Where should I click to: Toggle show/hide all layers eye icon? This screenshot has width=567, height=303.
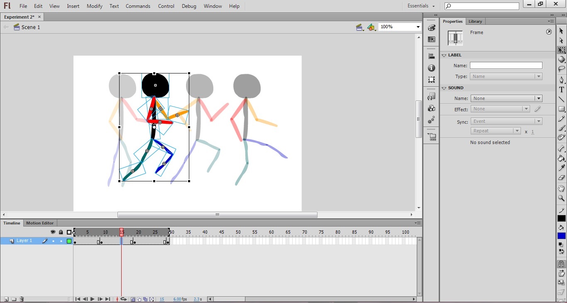click(x=53, y=232)
